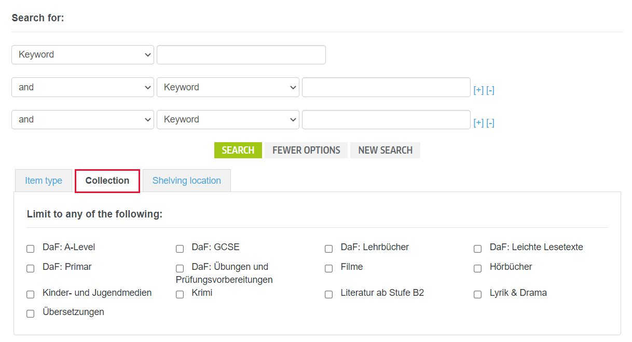Select the Krimi collection checkbox
This screenshot has width=632, height=342.
(x=180, y=294)
